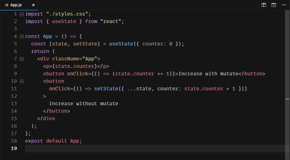
Task: Click the App name on line 4
Action: [x=48, y=36]
